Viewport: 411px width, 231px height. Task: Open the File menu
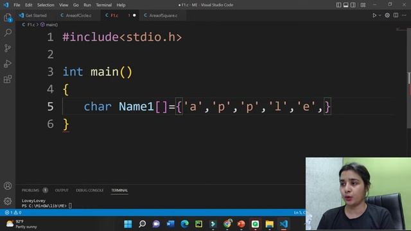(x=17, y=5)
